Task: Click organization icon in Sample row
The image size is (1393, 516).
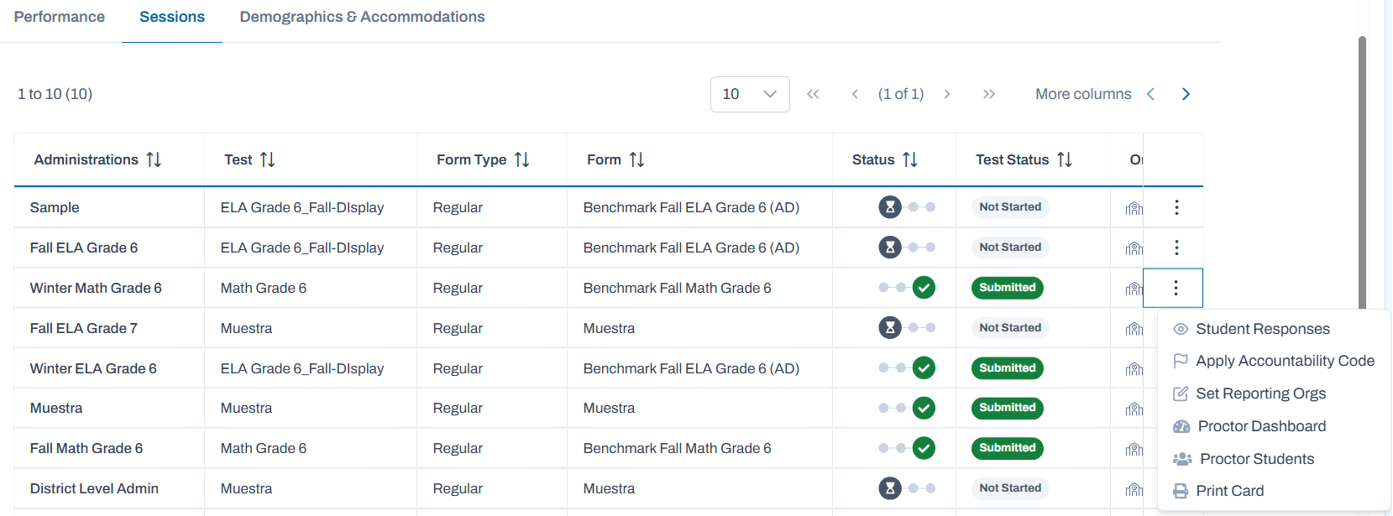Action: (1134, 208)
